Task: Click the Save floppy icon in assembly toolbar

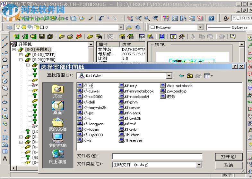Action: coord(42,36)
